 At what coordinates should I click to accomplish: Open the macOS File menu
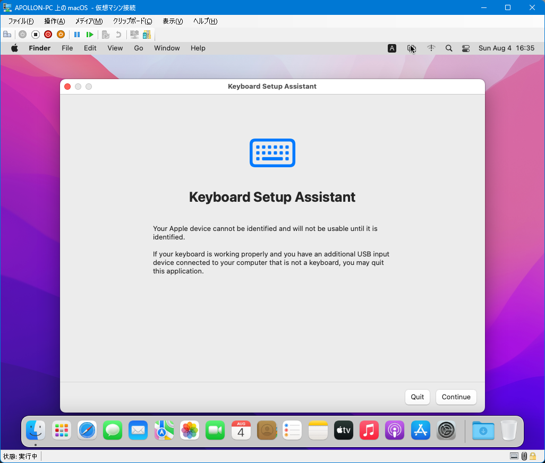tap(67, 48)
